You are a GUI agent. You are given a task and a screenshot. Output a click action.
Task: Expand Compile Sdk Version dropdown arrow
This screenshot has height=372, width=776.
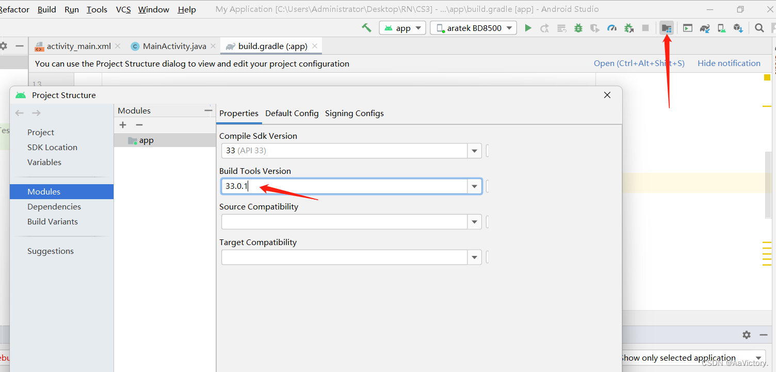[x=475, y=151]
